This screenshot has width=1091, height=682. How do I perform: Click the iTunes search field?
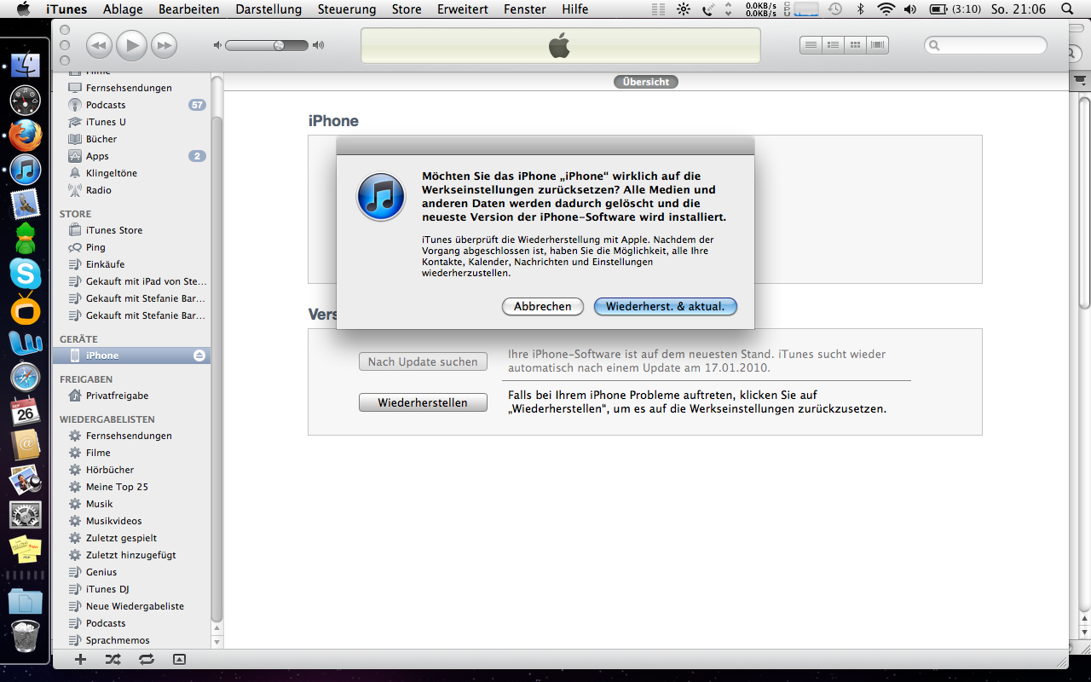986,45
